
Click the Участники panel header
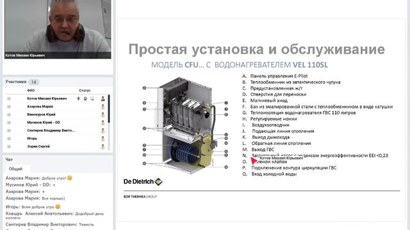(16, 82)
